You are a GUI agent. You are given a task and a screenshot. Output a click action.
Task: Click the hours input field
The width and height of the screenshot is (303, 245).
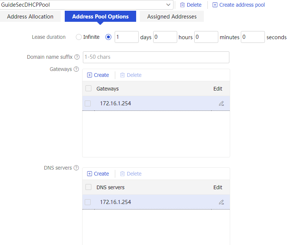(165, 37)
